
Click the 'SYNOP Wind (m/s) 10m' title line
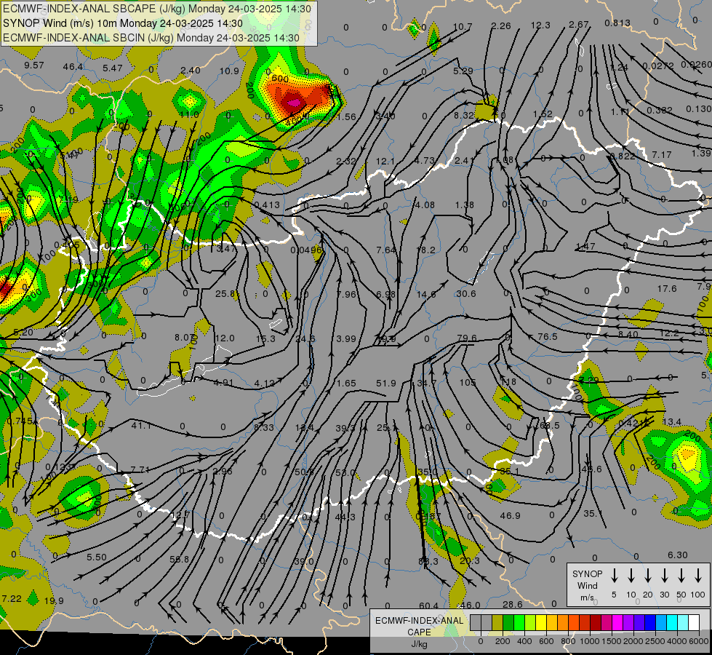point(123,23)
